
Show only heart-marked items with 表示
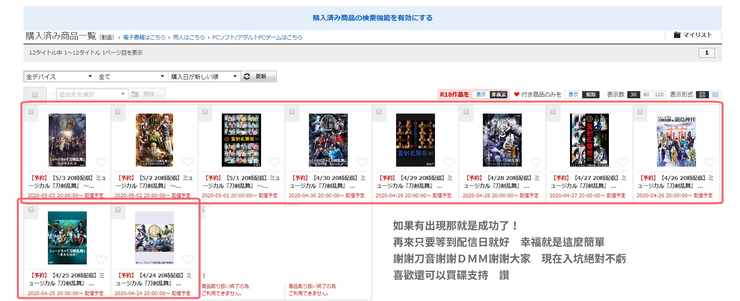573,95
